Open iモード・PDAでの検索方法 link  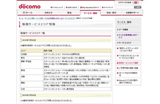128,74
